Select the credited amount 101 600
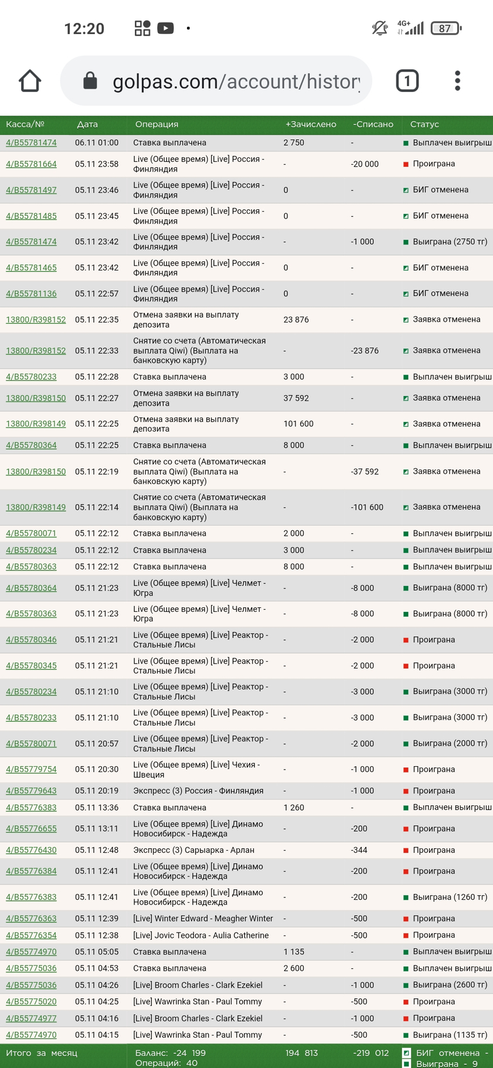 (x=298, y=424)
